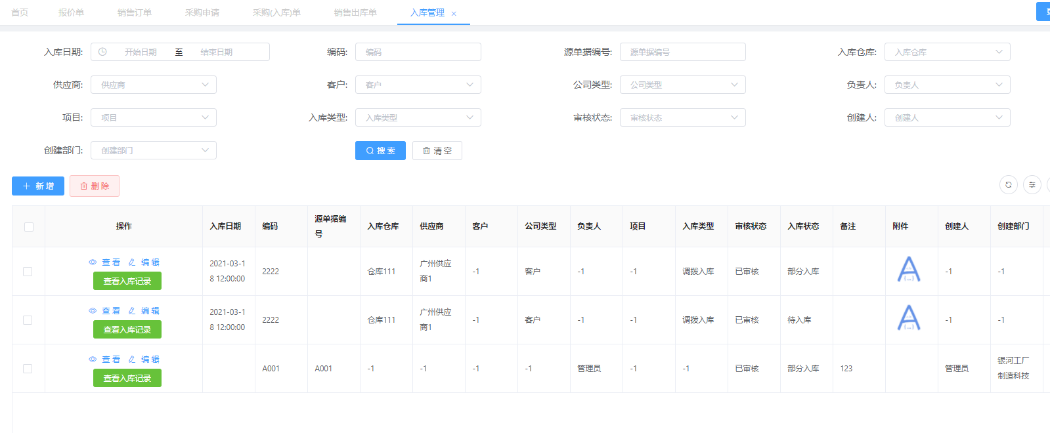1050x433 pixels.
Task: Click 查看 in the A001 row
Action: 104,359
